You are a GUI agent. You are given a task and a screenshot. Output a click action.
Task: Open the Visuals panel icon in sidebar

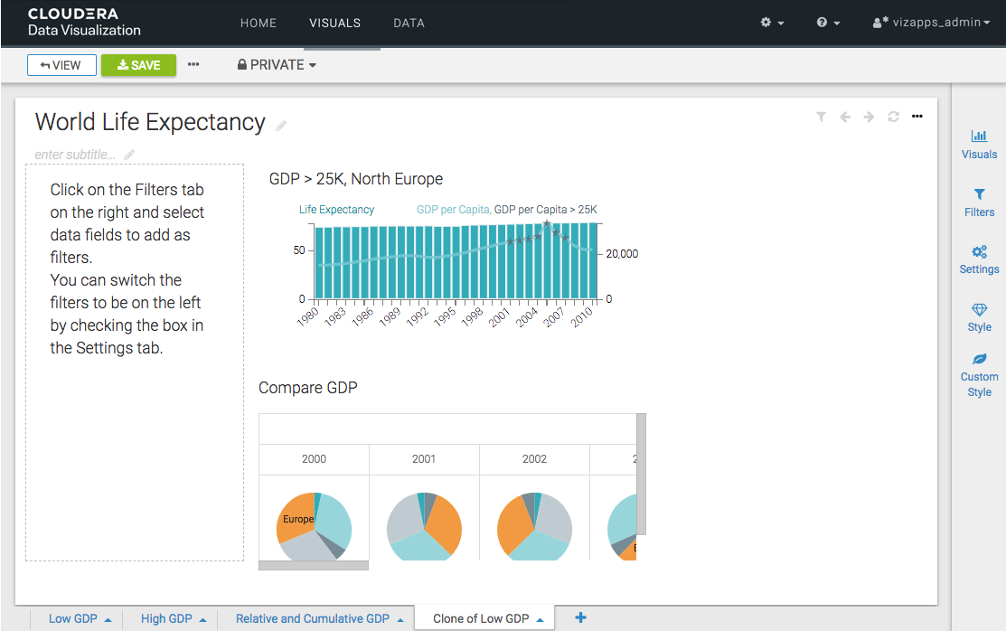[979, 137]
